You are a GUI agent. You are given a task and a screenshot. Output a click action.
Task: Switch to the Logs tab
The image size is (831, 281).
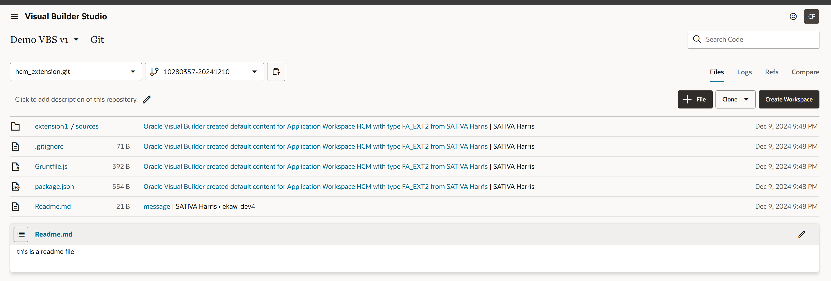pyautogui.click(x=744, y=72)
